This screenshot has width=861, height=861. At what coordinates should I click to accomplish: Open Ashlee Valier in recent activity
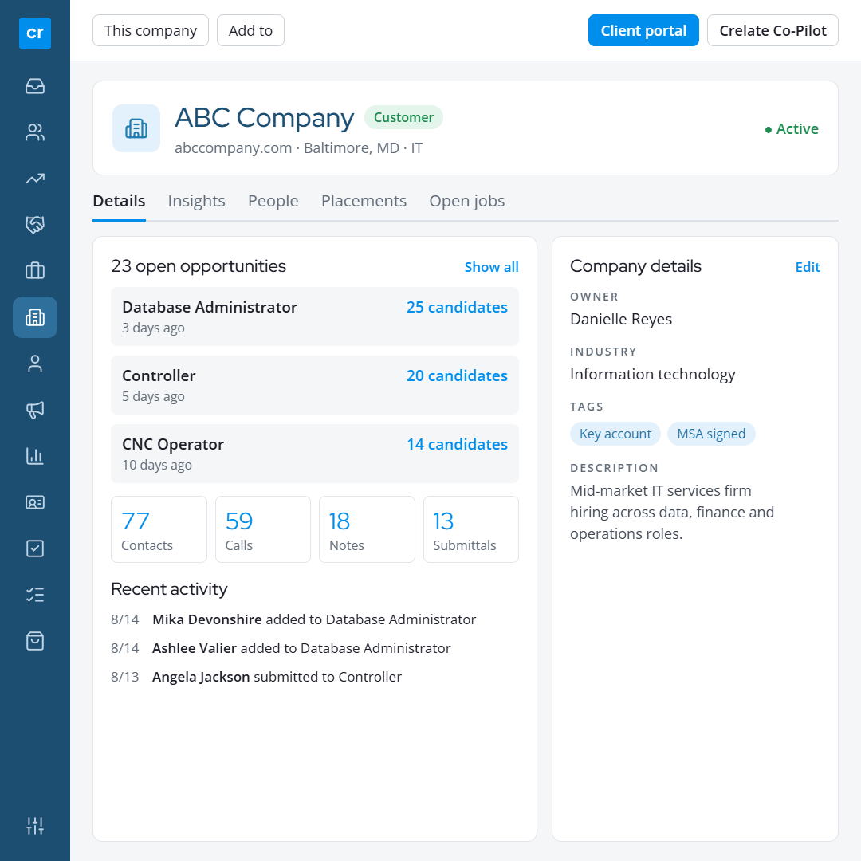click(x=195, y=648)
